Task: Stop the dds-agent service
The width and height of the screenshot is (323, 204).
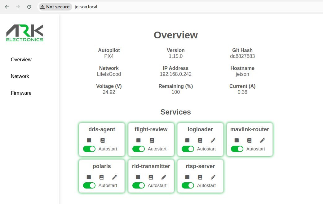Action: click(89, 140)
